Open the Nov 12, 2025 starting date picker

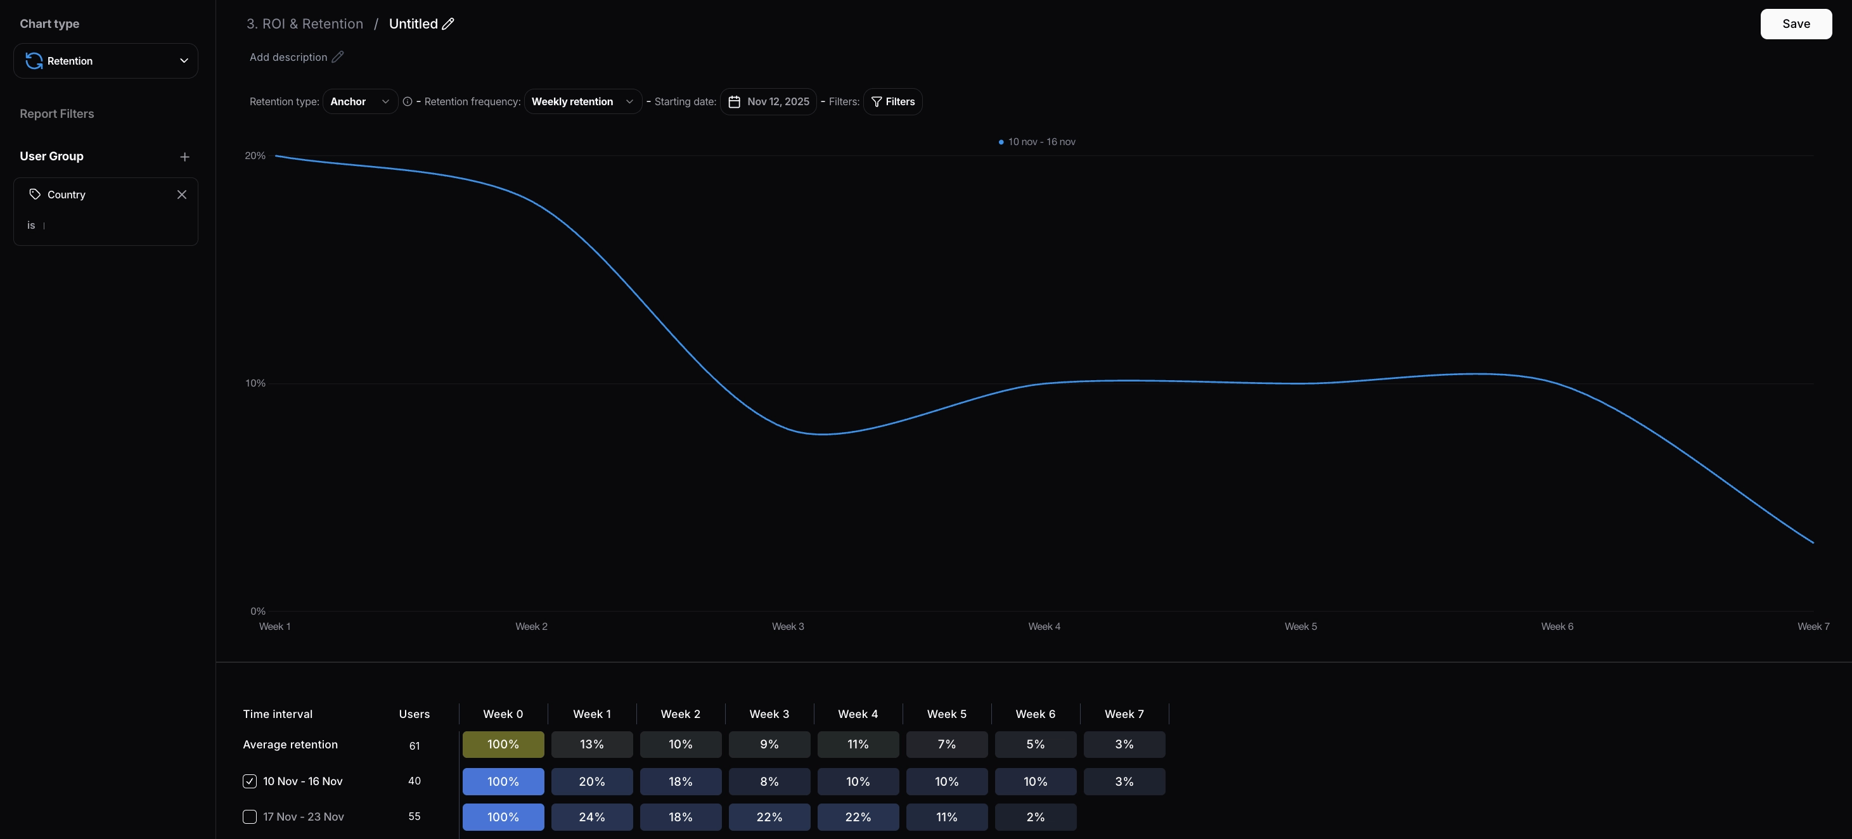[x=768, y=102]
